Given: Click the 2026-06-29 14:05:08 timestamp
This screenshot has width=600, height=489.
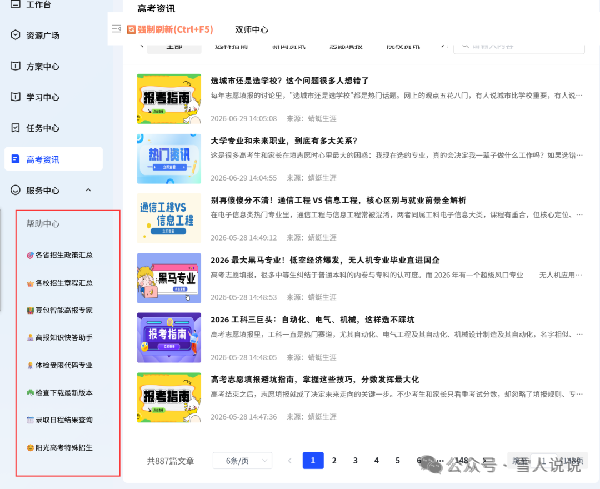Looking at the screenshot, I should (243, 118).
